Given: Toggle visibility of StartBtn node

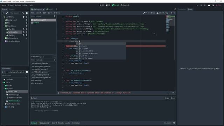Looking at the screenshot, I should pyautogui.click(x=27, y=29).
